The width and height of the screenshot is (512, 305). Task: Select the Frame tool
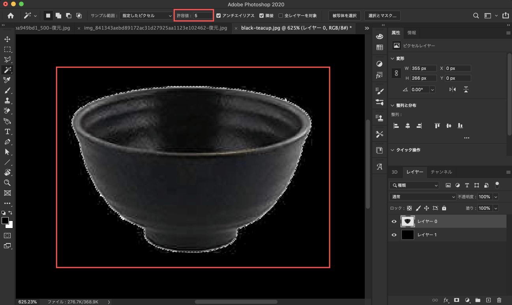[x=8, y=193]
